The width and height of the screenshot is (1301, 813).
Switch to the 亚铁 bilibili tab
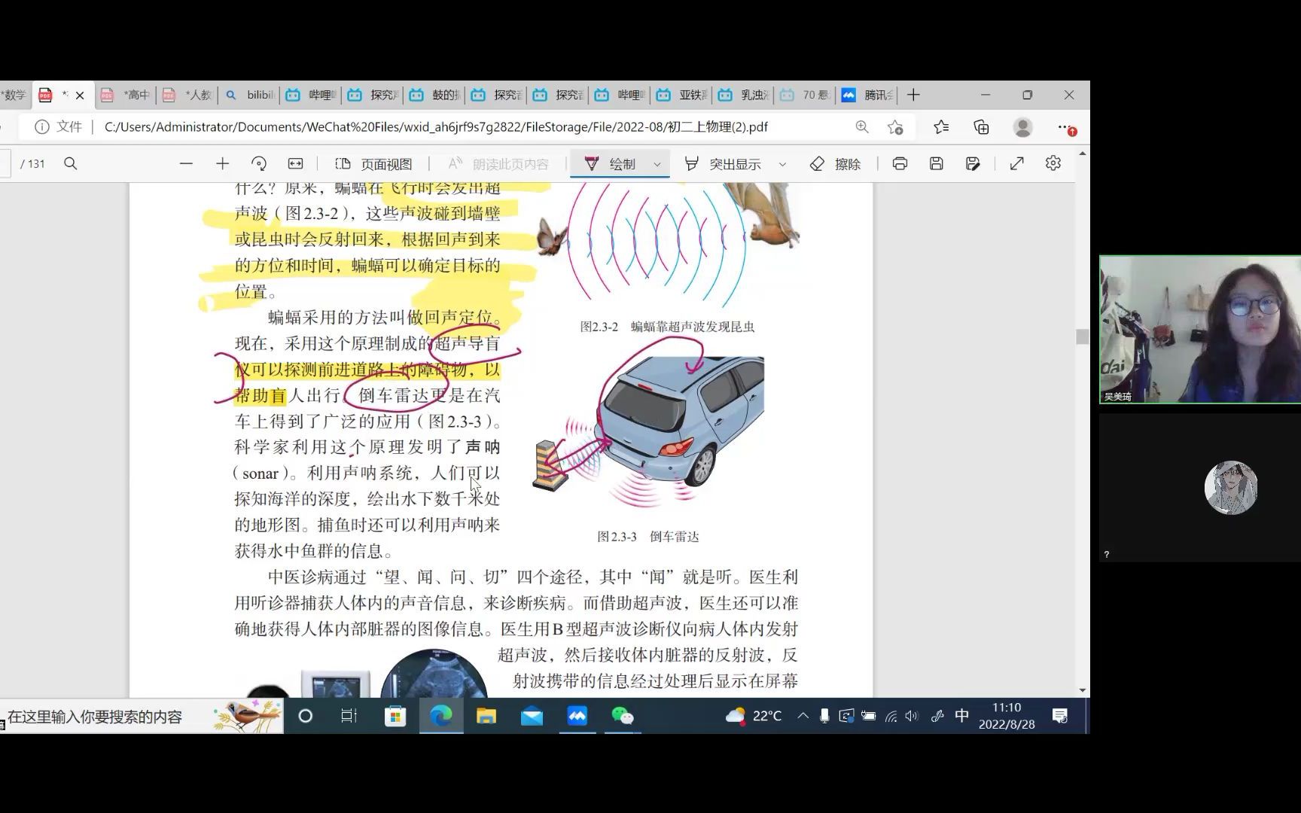point(681,95)
